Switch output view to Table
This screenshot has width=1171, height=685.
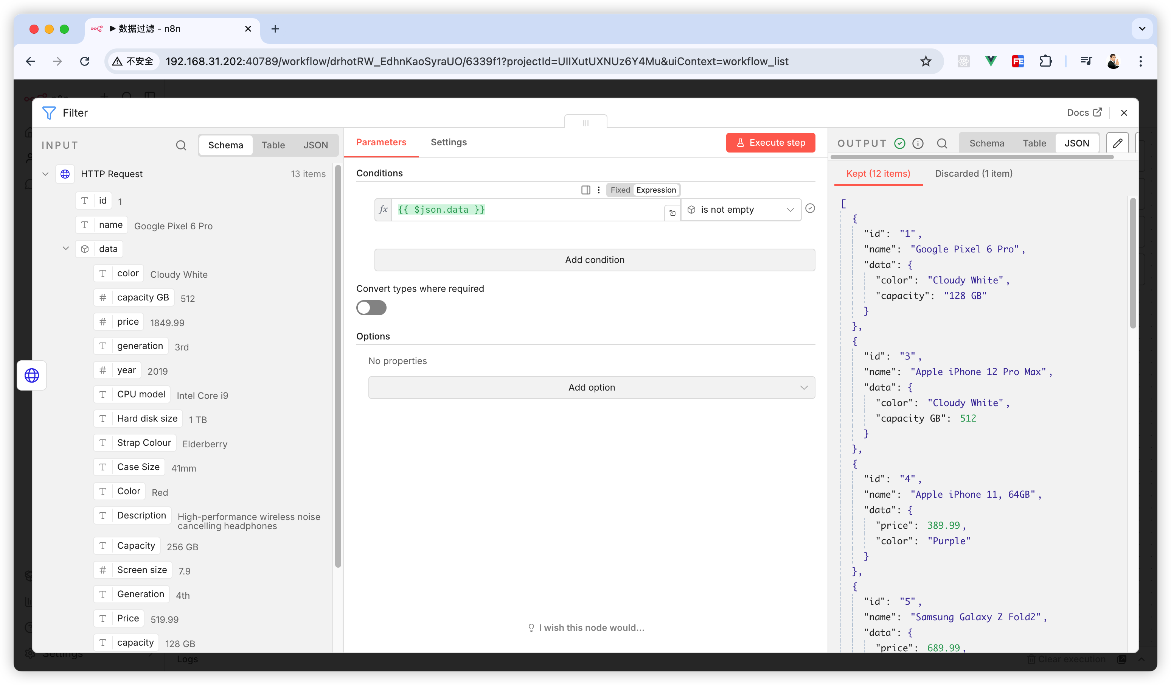click(1034, 143)
